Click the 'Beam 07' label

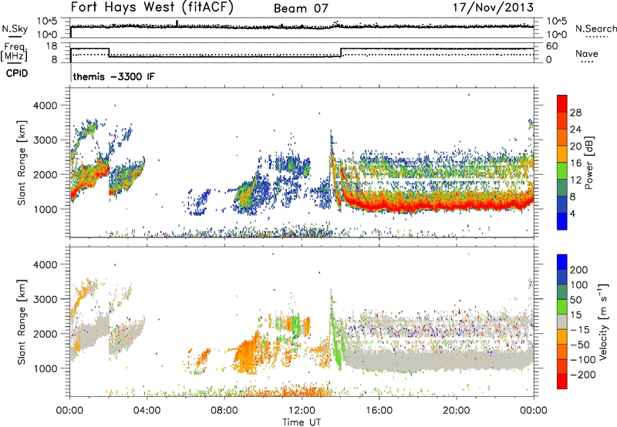coord(301,8)
